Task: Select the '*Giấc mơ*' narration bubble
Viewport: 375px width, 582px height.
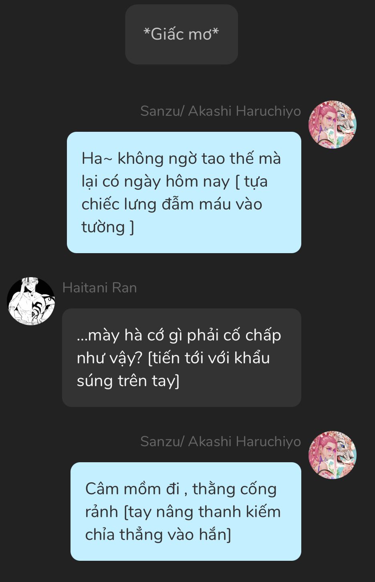Action: pos(181,34)
